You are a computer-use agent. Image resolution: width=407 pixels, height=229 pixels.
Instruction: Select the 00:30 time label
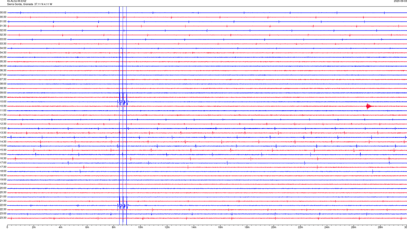[3, 17]
